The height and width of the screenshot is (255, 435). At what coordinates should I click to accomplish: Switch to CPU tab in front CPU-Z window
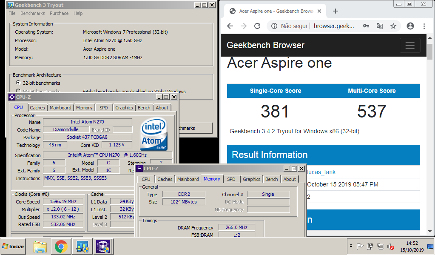146,179
